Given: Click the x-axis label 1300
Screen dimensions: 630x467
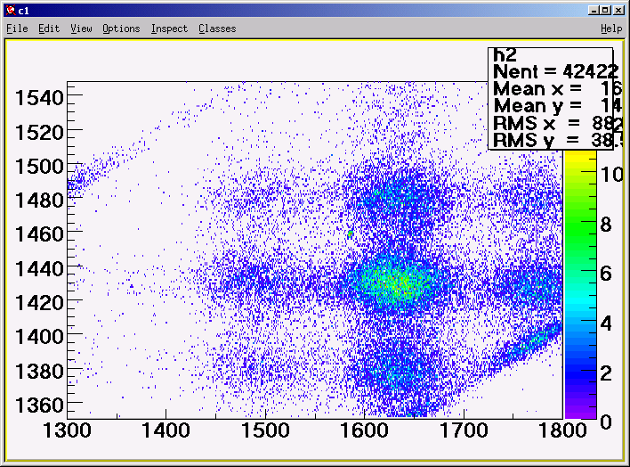Looking at the screenshot, I should pos(67,430).
